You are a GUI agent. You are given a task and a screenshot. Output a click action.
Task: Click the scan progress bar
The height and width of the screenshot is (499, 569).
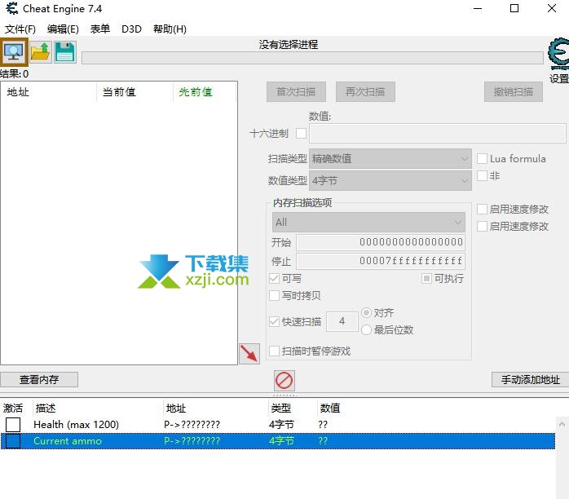point(312,58)
